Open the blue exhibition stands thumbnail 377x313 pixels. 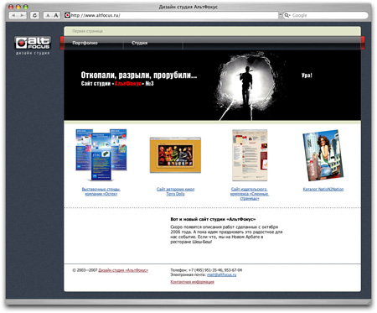(101, 154)
